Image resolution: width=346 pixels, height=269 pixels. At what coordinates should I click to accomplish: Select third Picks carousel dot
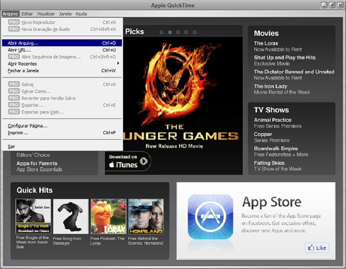pyautogui.click(x=178, y=32)
